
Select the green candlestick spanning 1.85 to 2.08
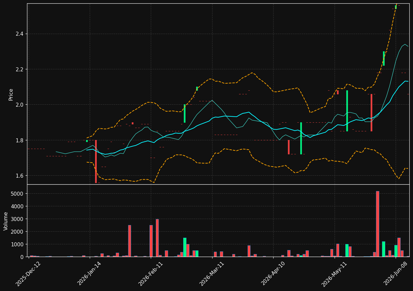[x=347, y=111]
